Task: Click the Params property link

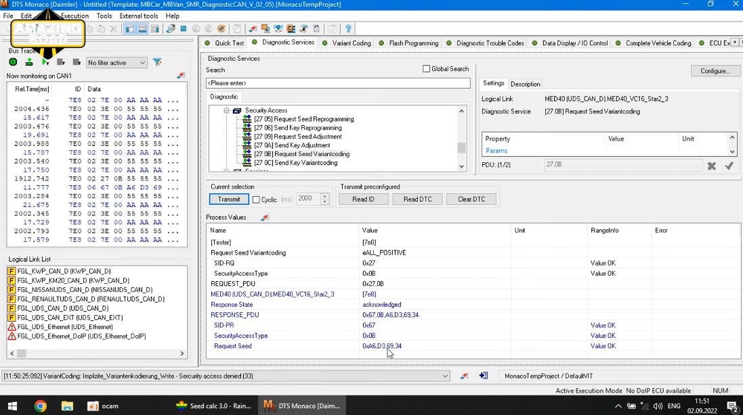Action: (496, 151)
